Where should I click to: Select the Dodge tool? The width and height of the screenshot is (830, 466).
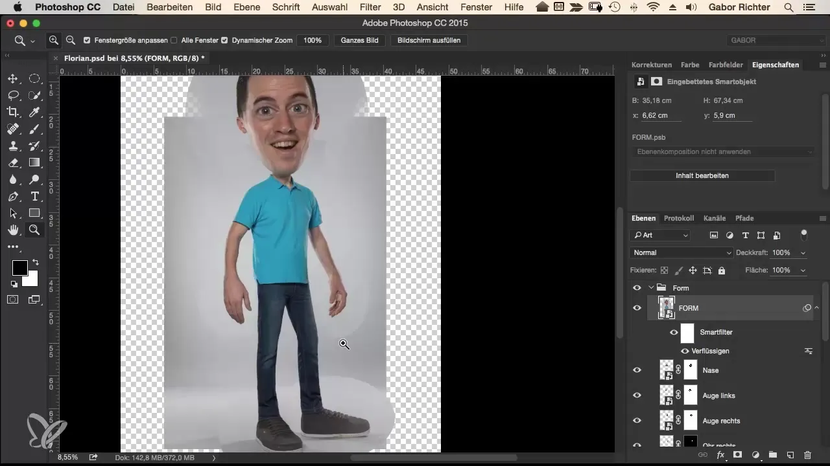[x=34, y=179]
